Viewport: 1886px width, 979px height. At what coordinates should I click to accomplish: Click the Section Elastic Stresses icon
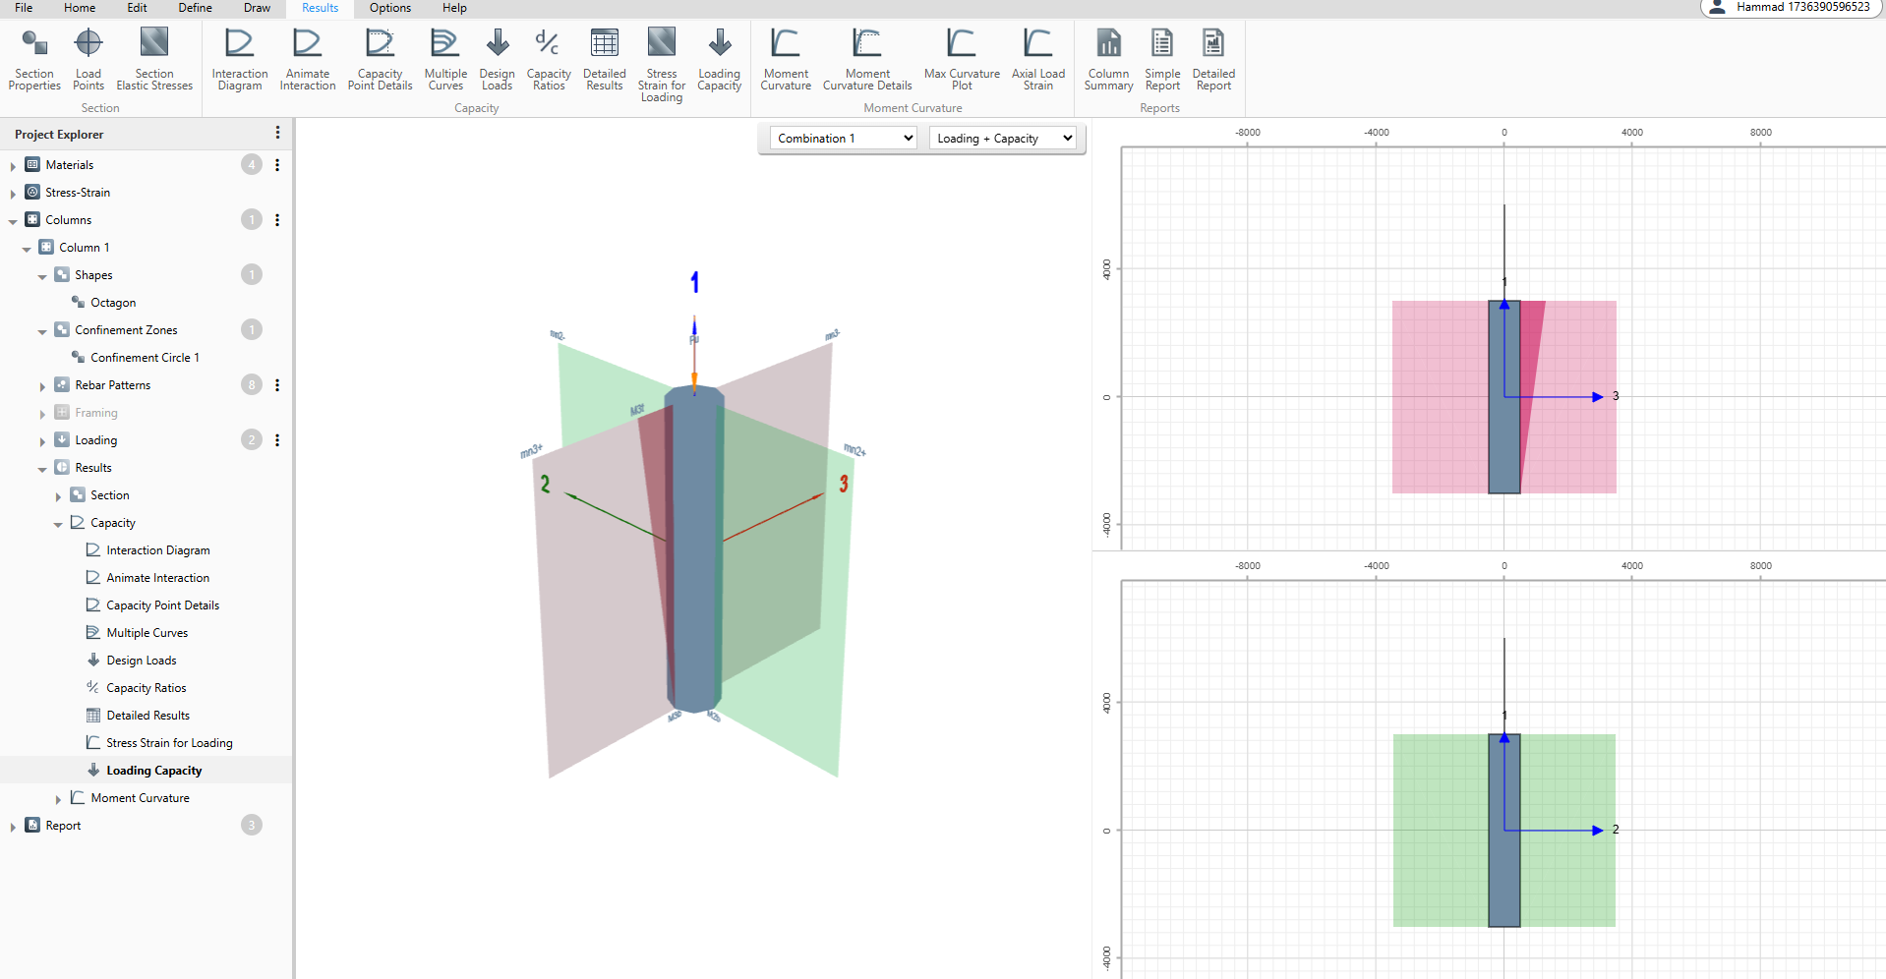[x=154, y=59]
